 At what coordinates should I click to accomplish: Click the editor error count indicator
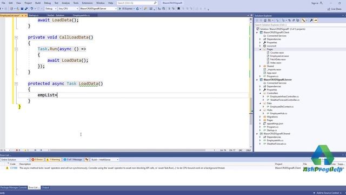[x=18, y=150]
